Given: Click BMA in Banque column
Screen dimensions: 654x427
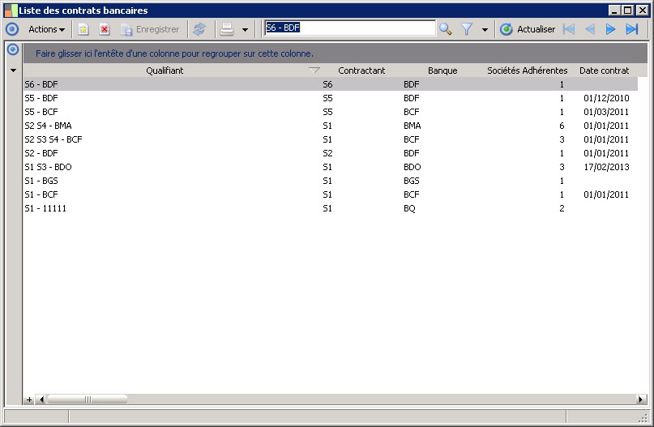Looking at the screenshot, I should 412,126.
